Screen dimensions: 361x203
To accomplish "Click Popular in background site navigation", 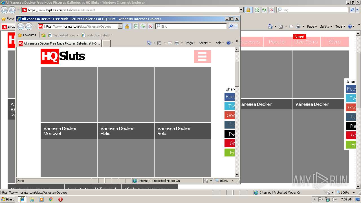I will 278,42.
